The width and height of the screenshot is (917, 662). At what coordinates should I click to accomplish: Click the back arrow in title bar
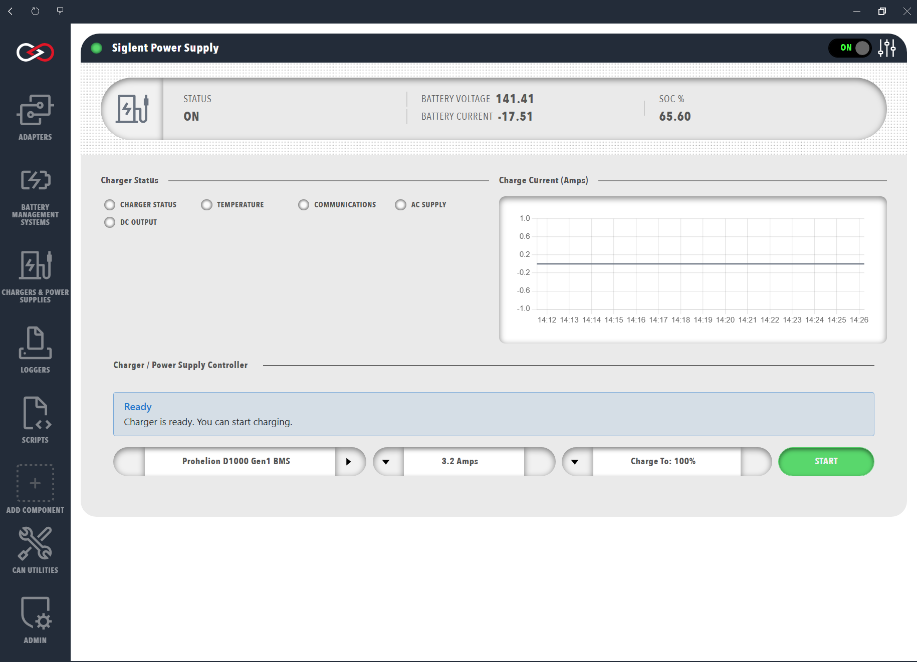11,11
